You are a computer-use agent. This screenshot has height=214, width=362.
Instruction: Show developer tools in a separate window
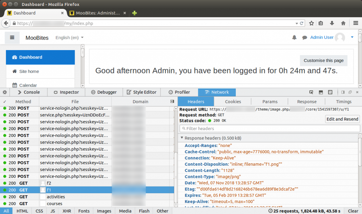[x=350, y=92]
